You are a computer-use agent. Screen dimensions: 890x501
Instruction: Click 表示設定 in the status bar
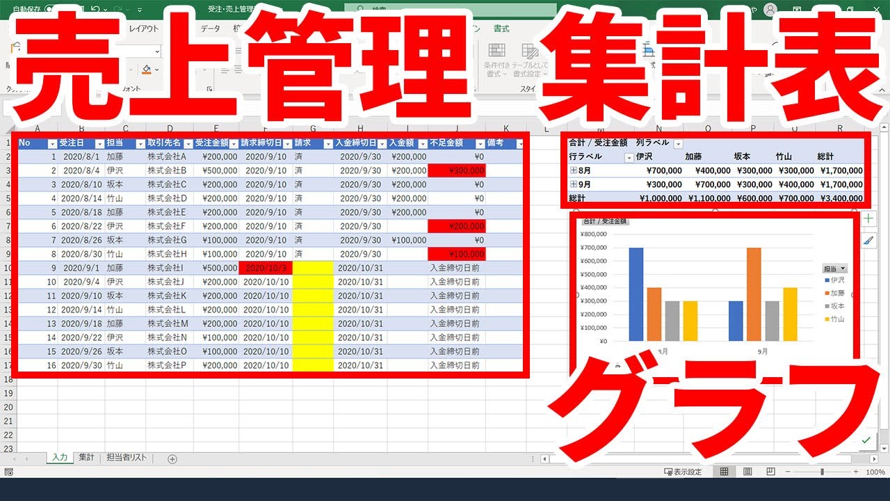[x=685, y=472]
